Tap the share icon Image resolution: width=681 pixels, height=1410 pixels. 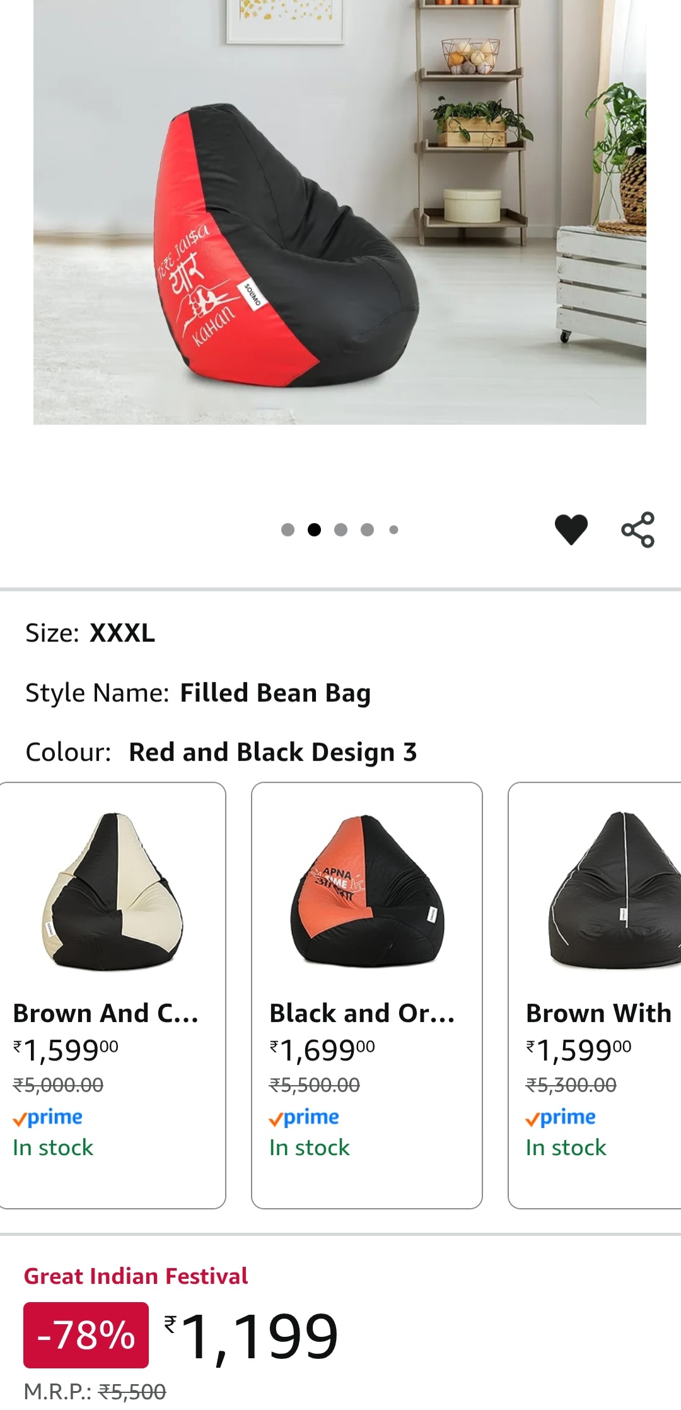click(637, 529)
